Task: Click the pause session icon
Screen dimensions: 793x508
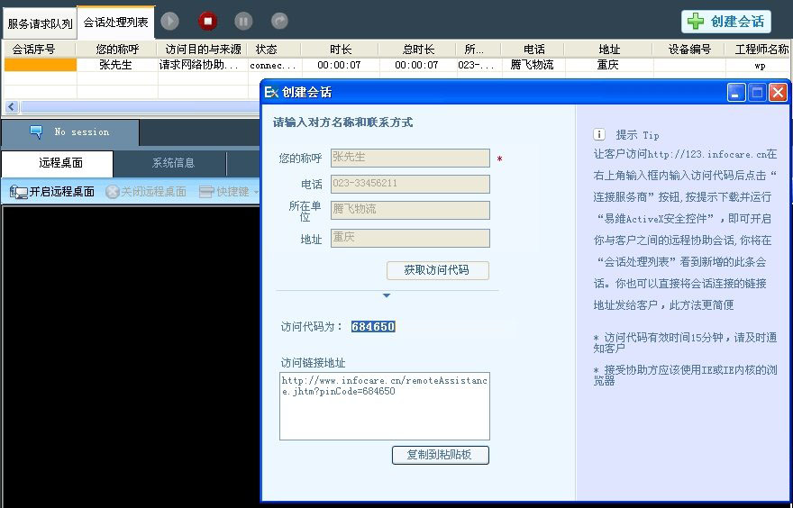Action: 243,21
